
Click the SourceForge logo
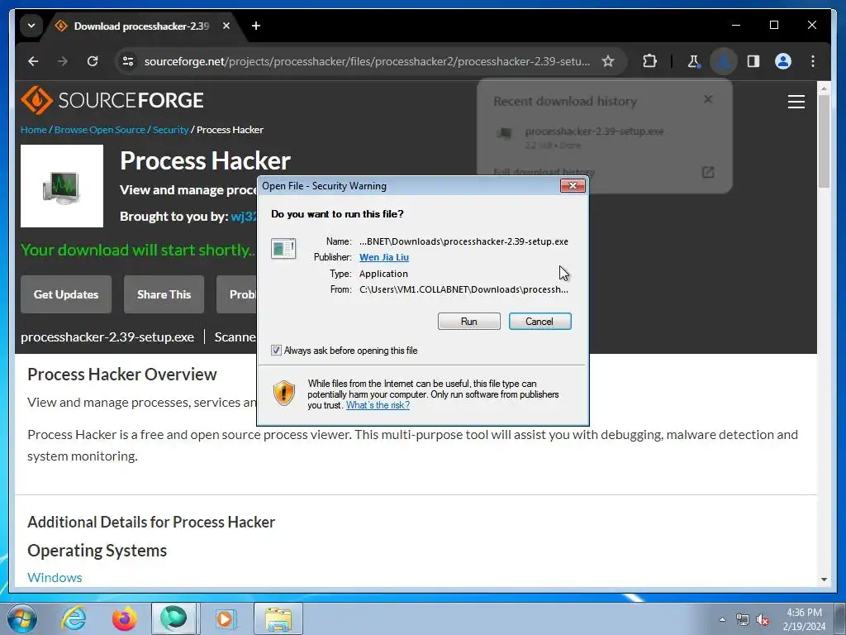coord(112,100)
